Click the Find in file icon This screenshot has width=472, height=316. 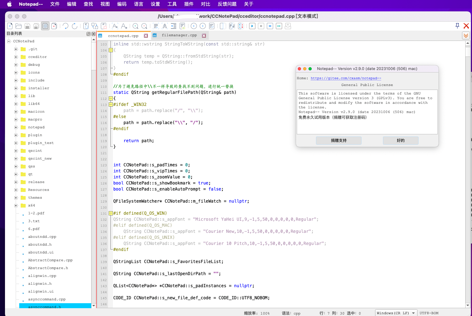point(86,26)
